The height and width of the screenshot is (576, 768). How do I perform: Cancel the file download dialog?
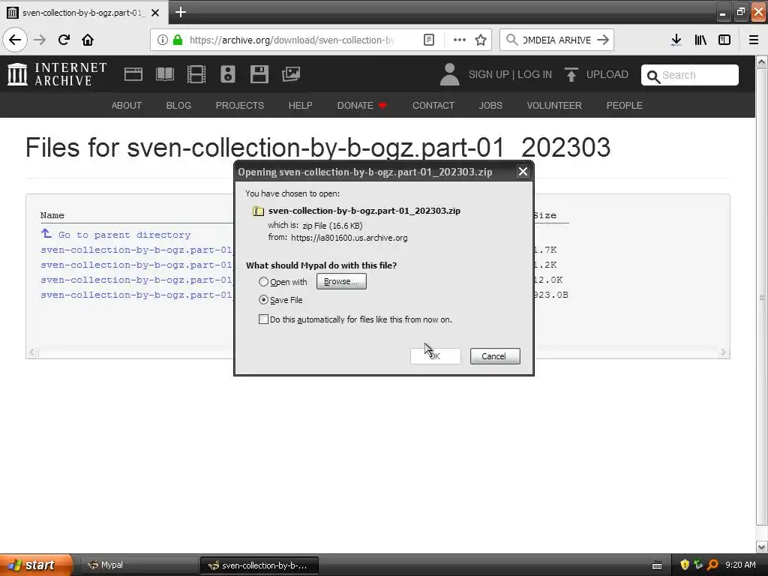pos(495,356)
